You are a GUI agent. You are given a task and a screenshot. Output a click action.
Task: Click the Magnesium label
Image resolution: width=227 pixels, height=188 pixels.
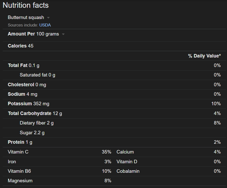(x=20, y=181)
